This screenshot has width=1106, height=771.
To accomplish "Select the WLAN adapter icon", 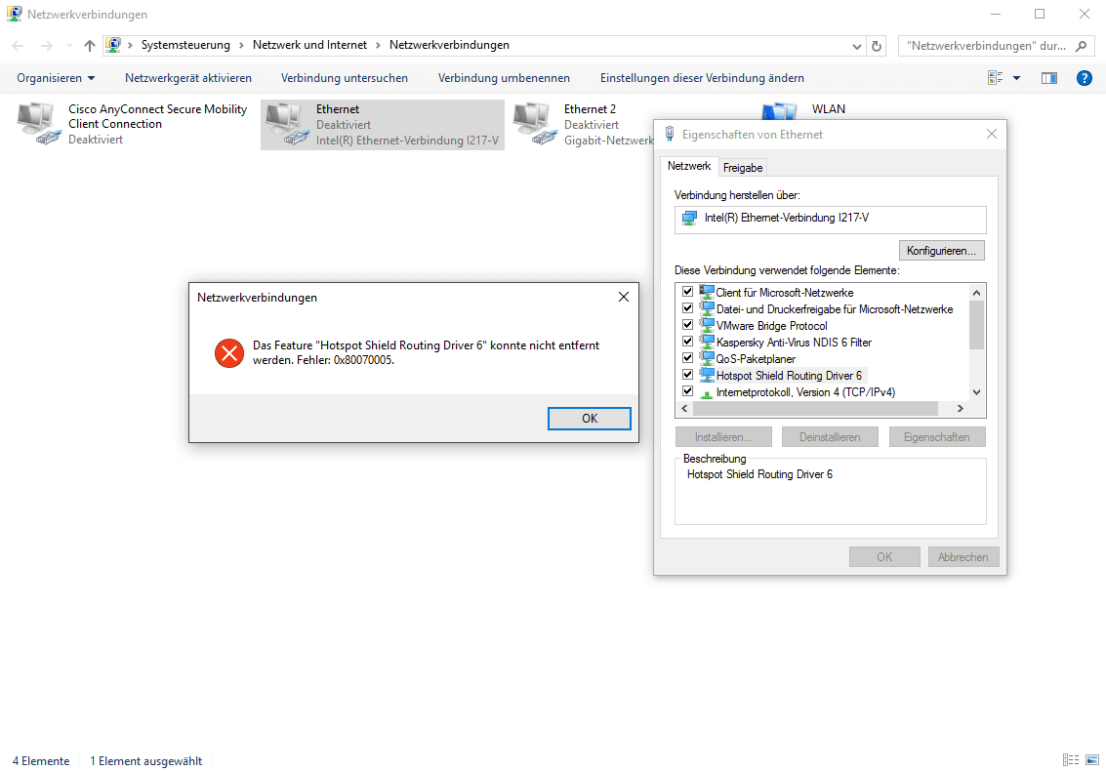I will (779, 111).
